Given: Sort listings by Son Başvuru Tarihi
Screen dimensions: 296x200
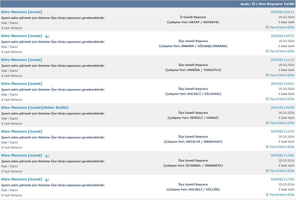Looking at the screenshot, I should 276,4.
